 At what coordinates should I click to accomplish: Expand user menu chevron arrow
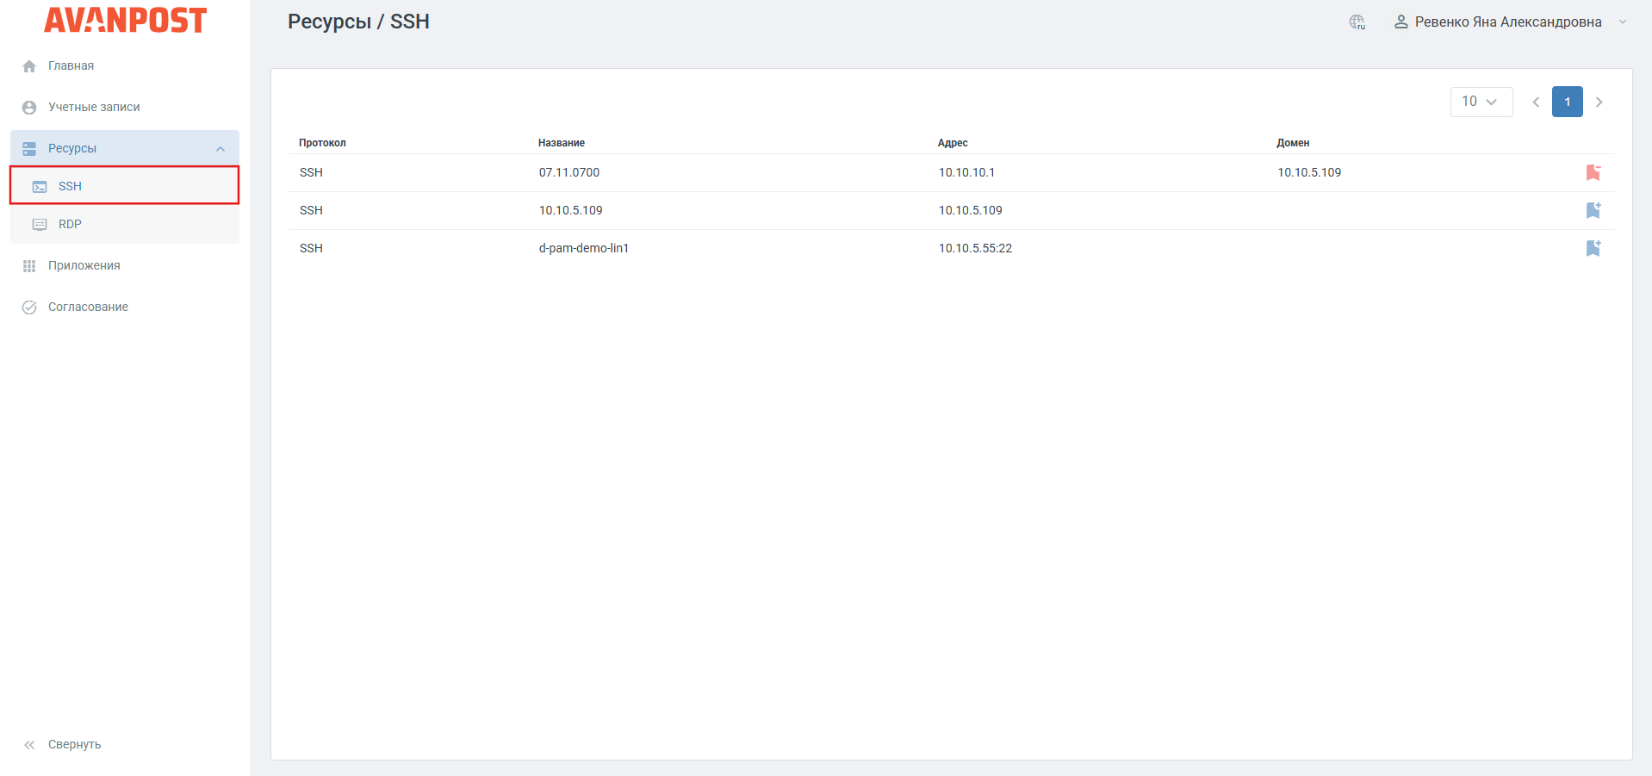(x=1623, y=22)
